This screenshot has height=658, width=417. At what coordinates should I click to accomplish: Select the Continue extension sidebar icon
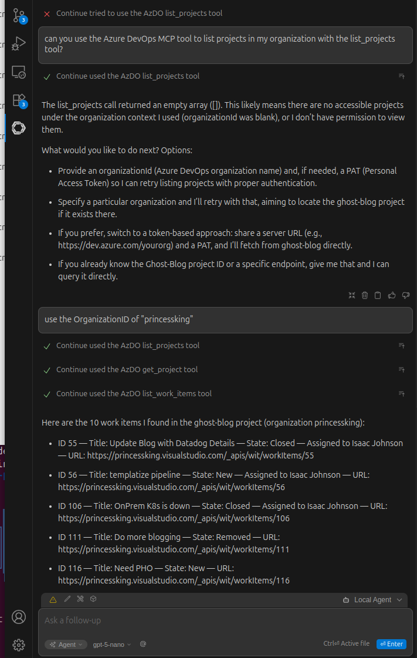(x=19, y=127)
